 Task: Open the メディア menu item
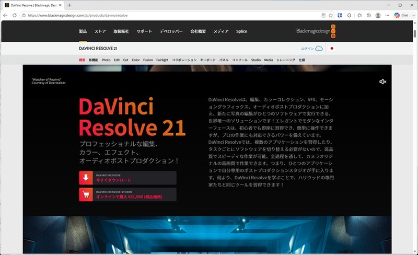coord(220,31)
